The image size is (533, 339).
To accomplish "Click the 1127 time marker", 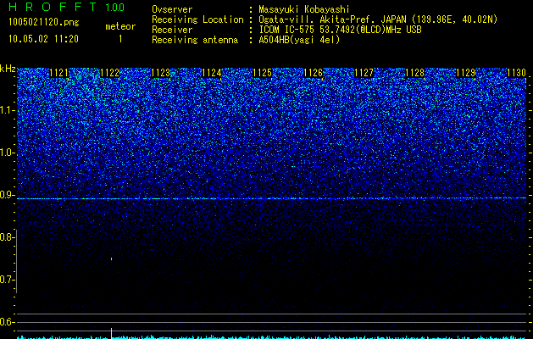I will (x=364, y=73).
